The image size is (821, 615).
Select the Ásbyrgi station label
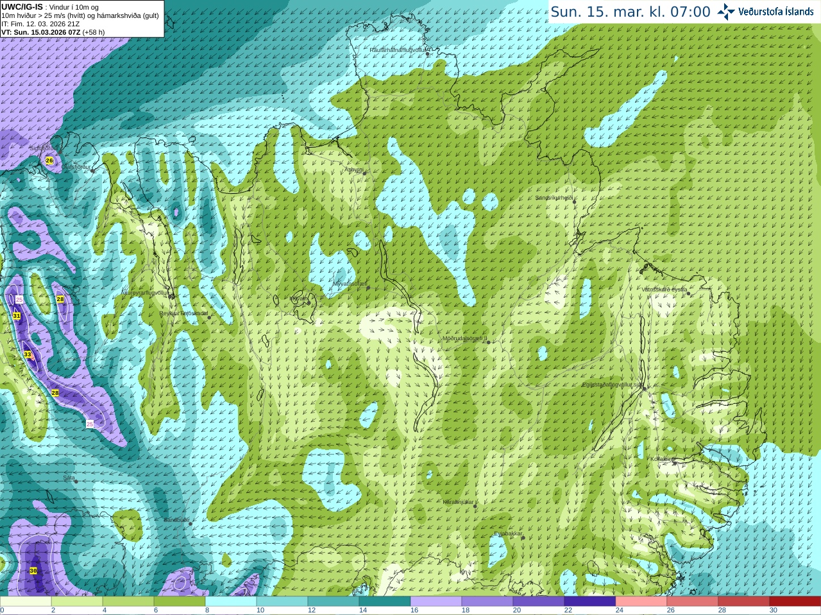coord(354,169)
